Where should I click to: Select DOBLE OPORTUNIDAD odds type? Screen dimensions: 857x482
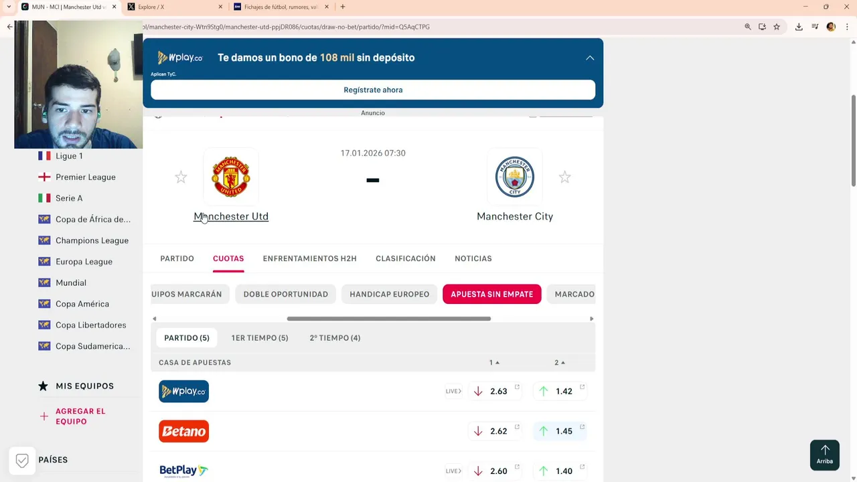pos(286,294)
